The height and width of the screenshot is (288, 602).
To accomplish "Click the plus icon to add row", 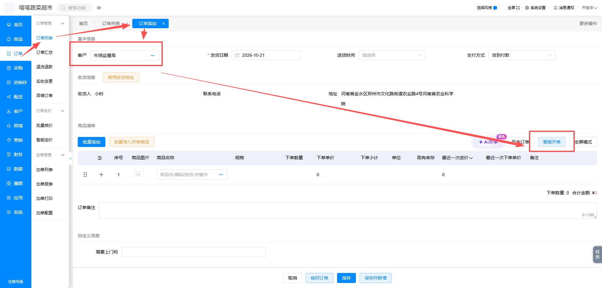I will coord(101,175).
